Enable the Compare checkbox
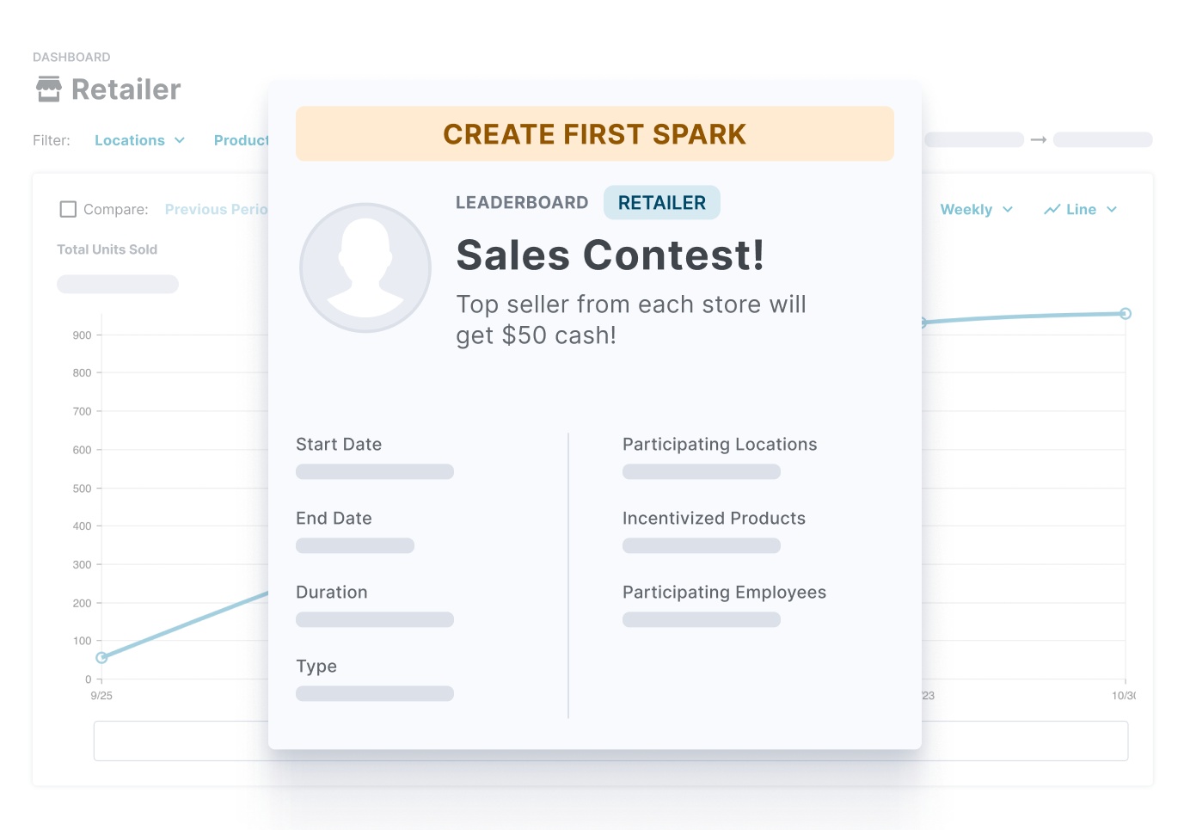 [x=68, y=208]
